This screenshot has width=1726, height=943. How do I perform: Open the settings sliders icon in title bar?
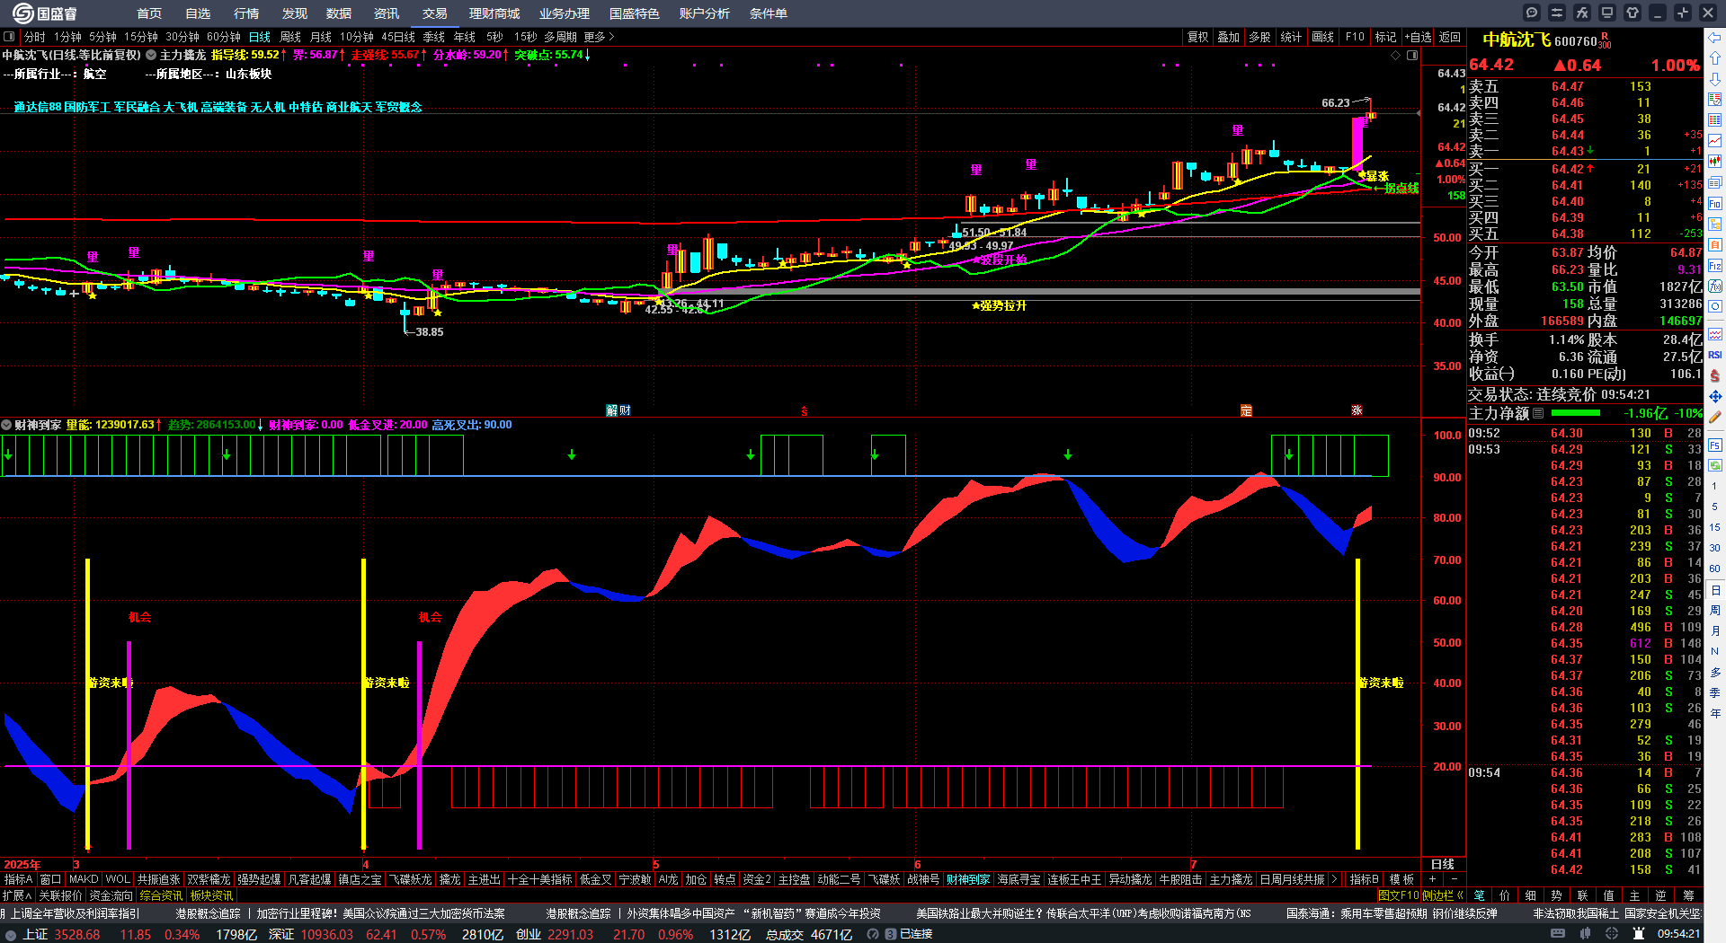coord(1557,13)
